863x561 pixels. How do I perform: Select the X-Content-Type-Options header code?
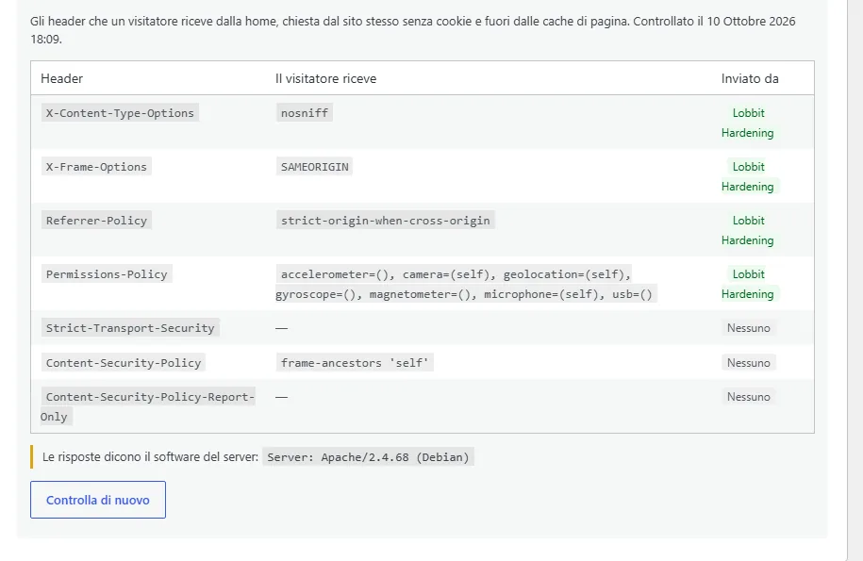click(120, 113)
